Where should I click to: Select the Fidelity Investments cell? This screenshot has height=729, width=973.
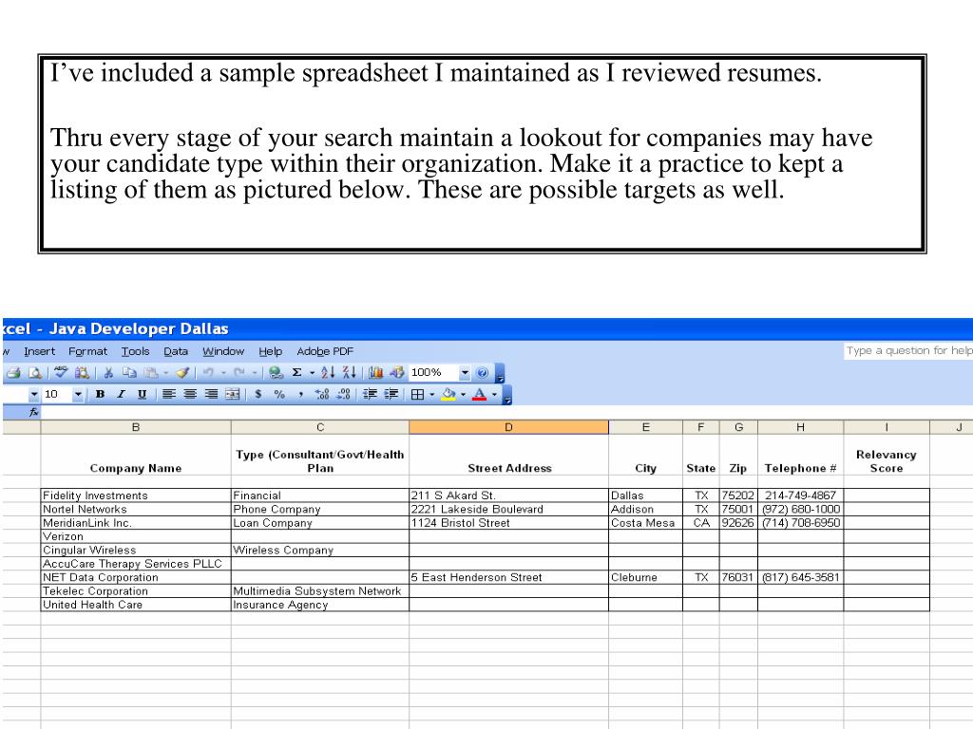pos(136,495)
